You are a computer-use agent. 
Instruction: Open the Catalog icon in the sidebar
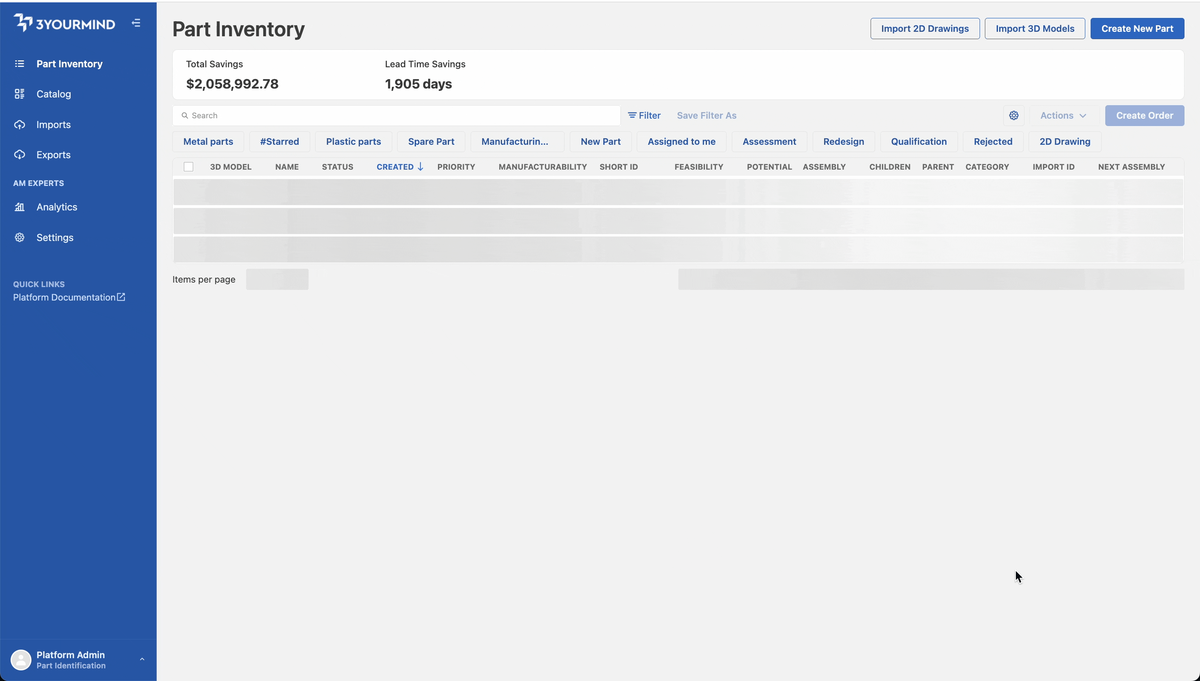click(x=19, y=94)
